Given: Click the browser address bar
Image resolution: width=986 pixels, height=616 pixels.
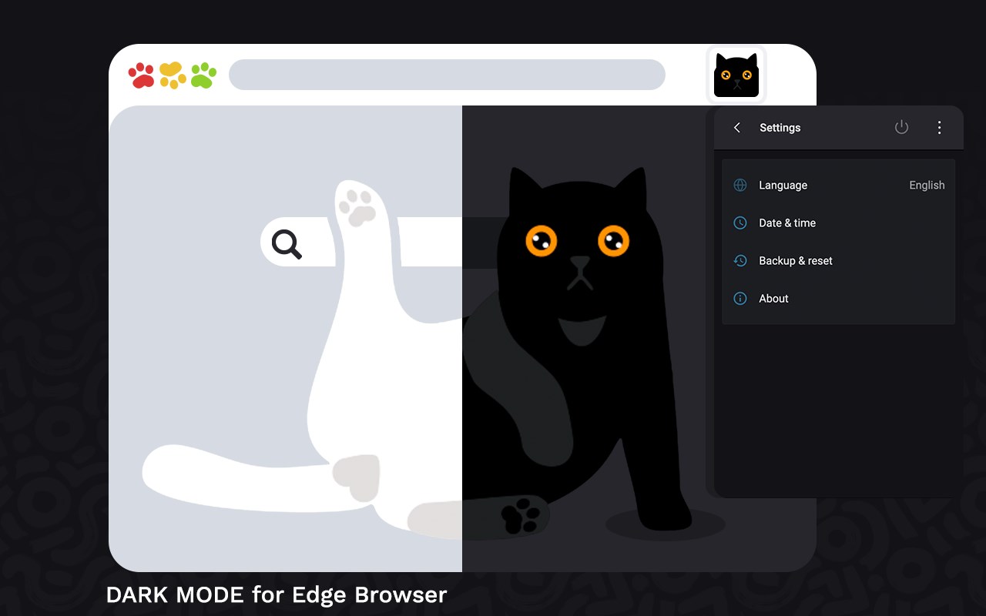Looking at the screenshot, I should tap(447, 75).
